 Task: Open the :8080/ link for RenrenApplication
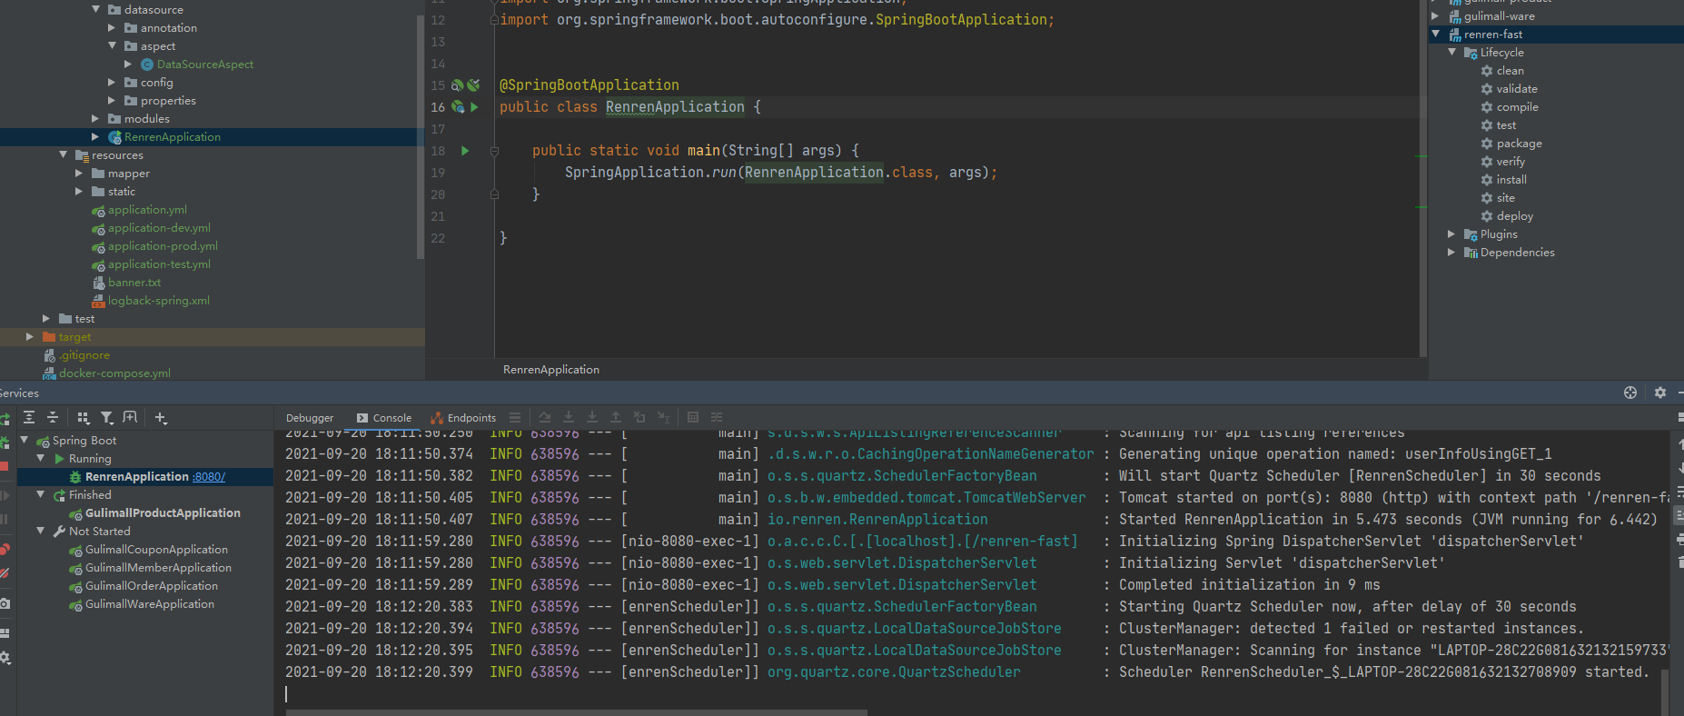(x=209, y=477)
